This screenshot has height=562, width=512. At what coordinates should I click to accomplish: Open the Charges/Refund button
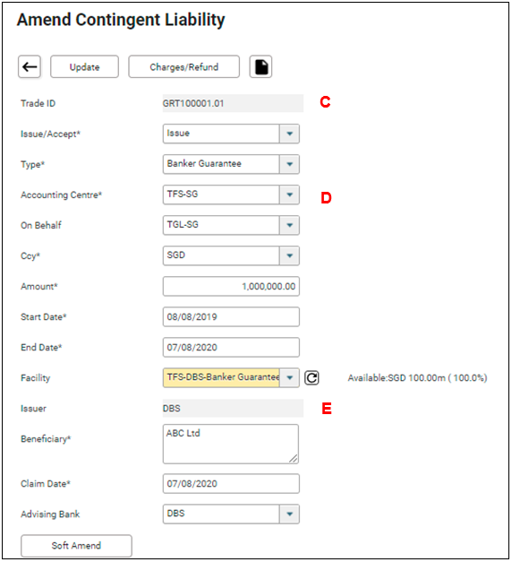(x=184, y=66)
